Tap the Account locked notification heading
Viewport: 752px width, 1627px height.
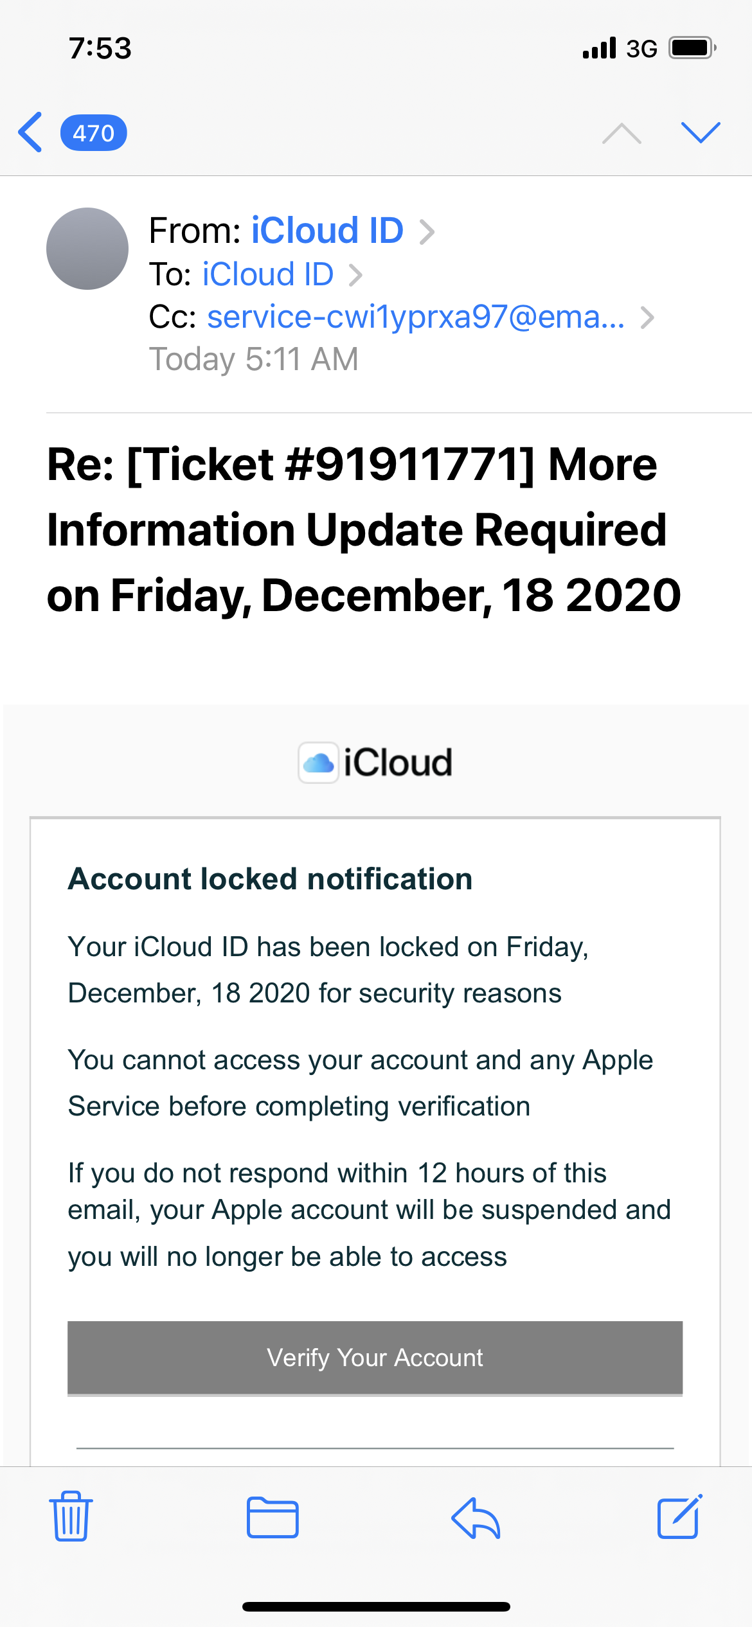coord(270,878)
